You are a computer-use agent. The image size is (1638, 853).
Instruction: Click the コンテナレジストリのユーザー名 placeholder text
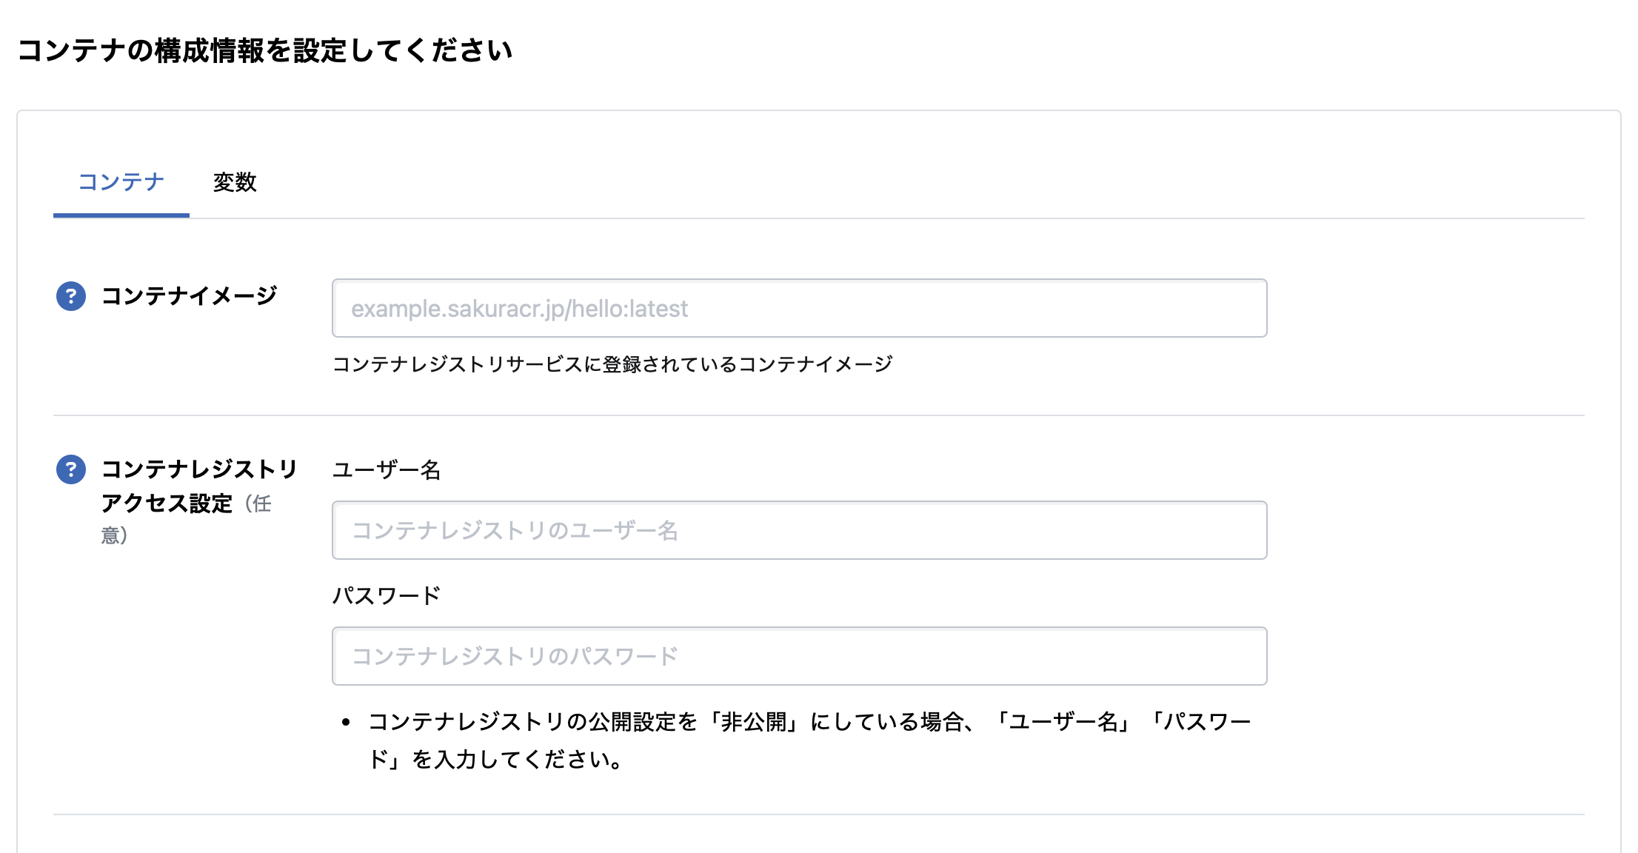coord(515,531)
